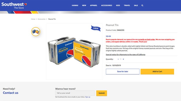Open the SALE menu
The height and width of the screenshot is (101, 181).
coord(136,5)
